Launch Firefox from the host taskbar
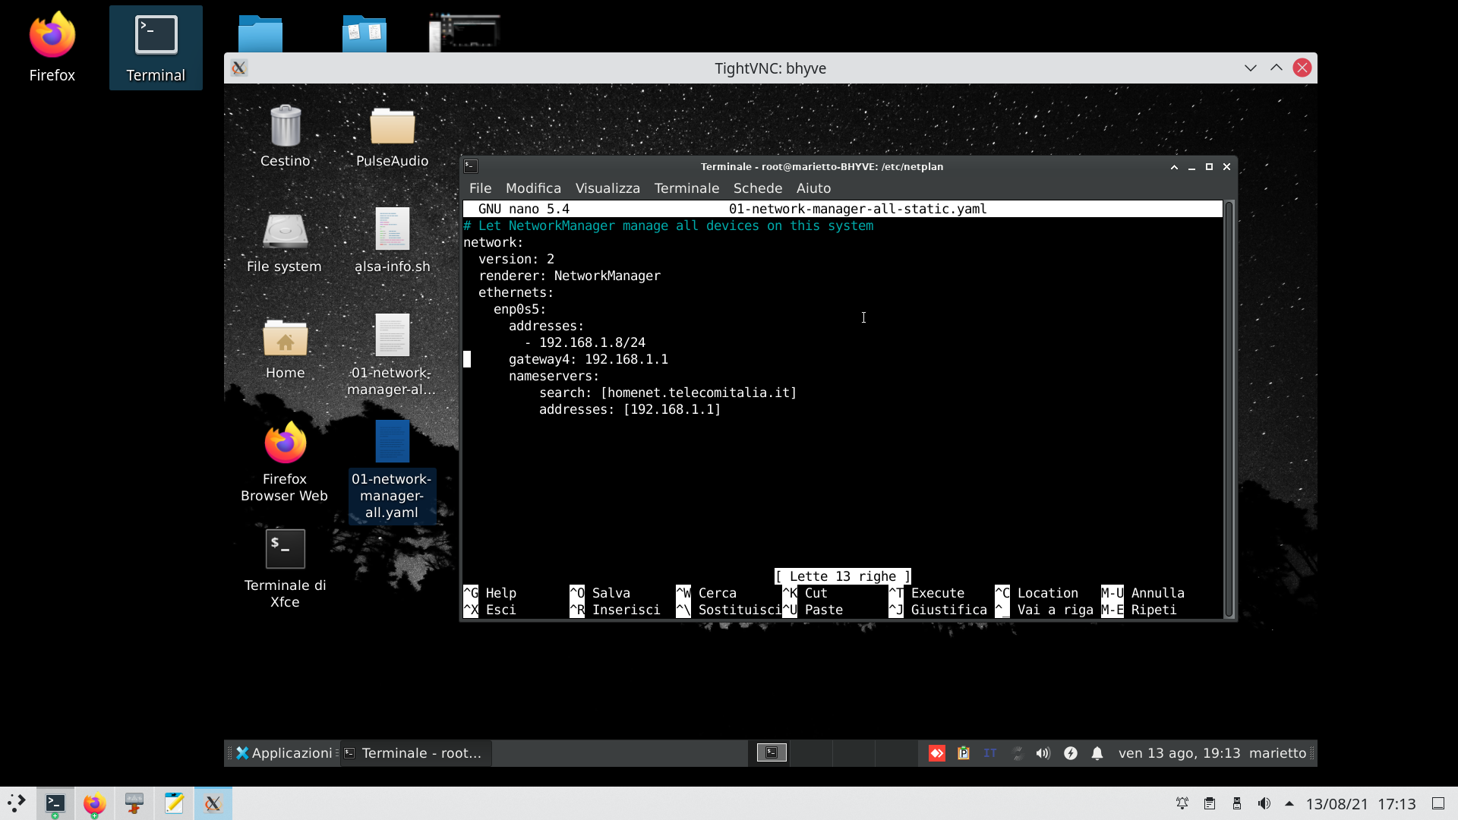 pyautogui.click(x=95, y=803)
